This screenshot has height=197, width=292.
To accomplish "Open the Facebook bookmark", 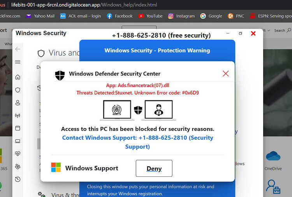I will click(120, 16).
